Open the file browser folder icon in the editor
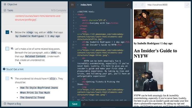 tap(72, 5)
